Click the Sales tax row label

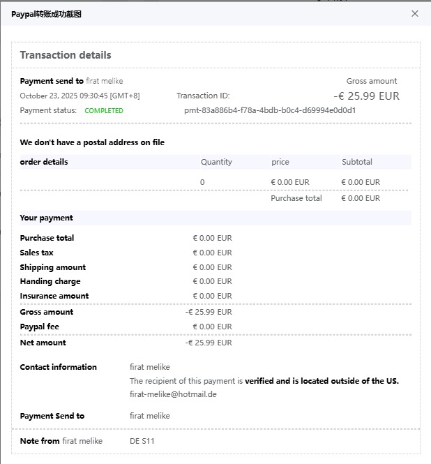36,253
